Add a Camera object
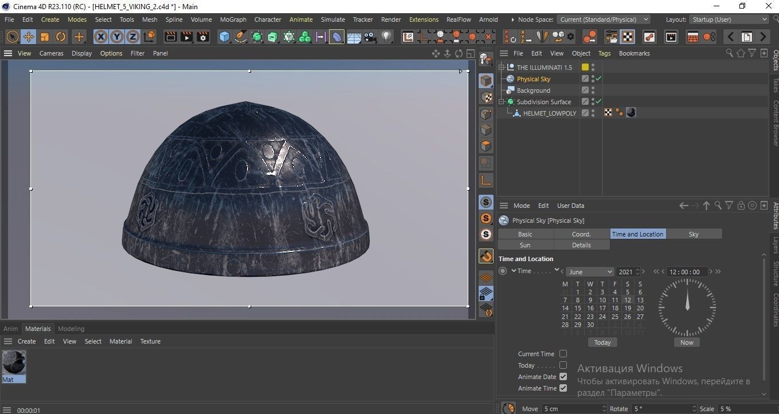This screenshot has height=414, width=779. [x=370, y=37]
